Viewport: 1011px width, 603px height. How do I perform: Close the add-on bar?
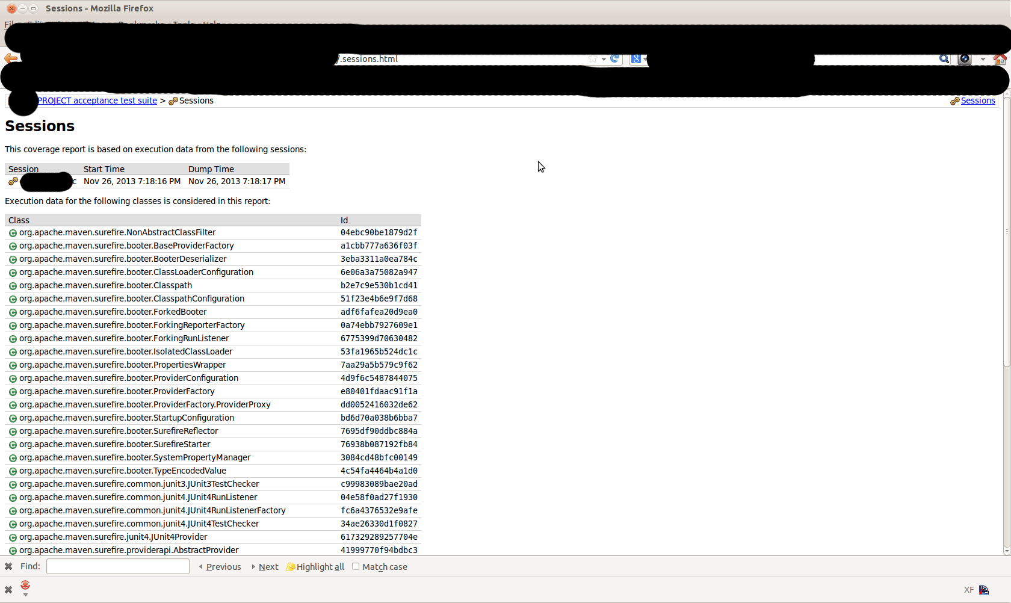click(x=8, y=590)
